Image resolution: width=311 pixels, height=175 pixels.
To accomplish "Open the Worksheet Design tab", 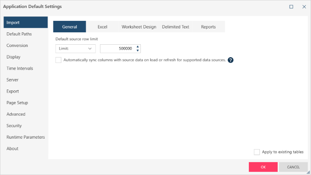I will pyautogui.click(x=139, y=27).
